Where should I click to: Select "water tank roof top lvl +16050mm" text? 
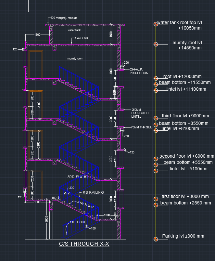pyautogui.click(x=179, y=25)
